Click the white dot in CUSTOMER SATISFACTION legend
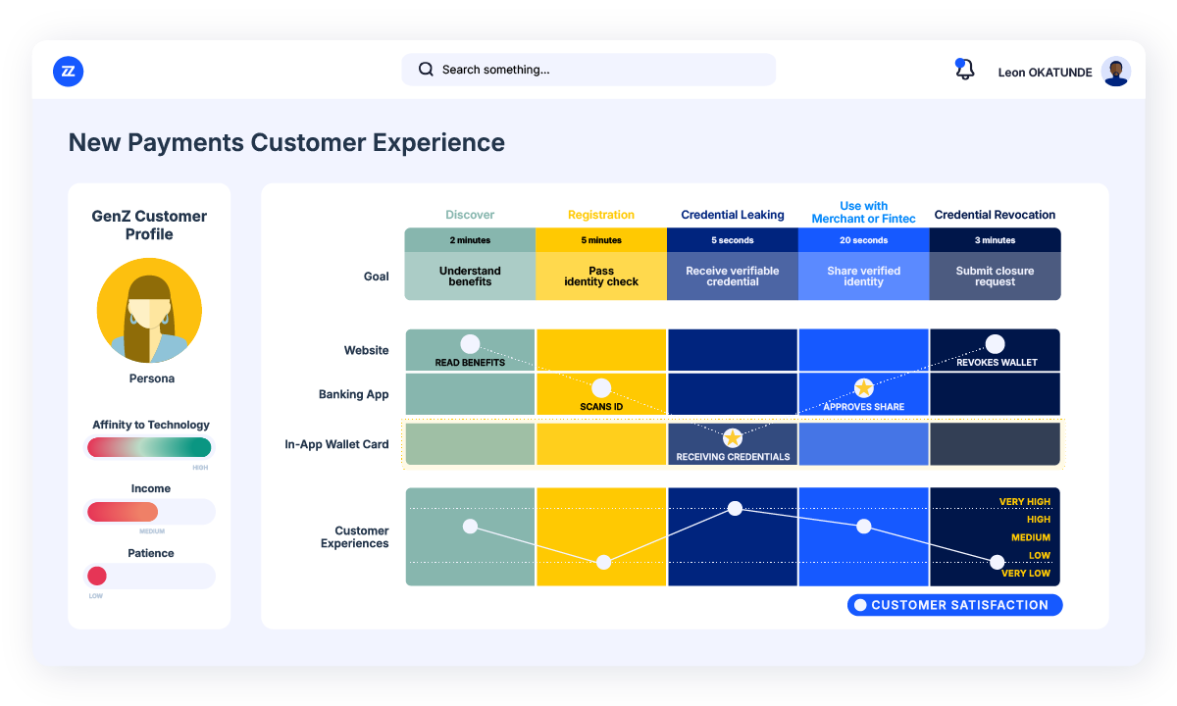1177x706 pixels. pos(860,605)
